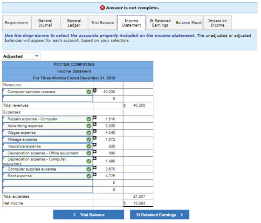Switch to the Balance Sheet tab

[189, 23]
